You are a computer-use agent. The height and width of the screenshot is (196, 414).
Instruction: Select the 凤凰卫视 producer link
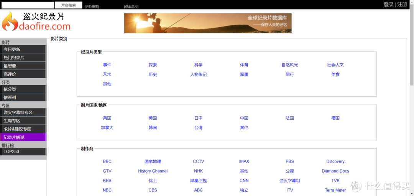click(x=199, y=180)
